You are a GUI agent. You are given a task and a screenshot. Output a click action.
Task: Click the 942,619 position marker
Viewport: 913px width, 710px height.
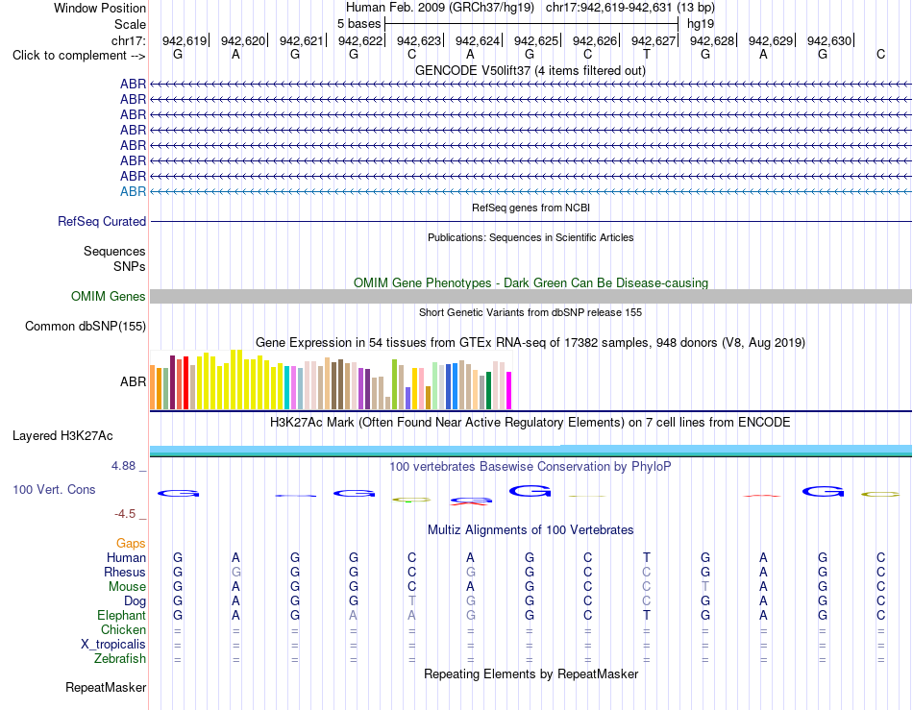185,40
